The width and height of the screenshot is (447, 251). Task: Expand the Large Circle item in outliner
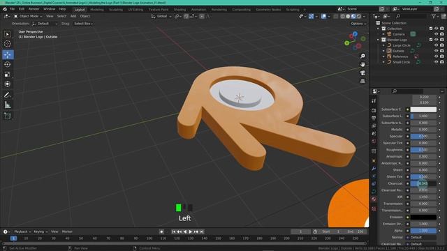(x=383, y=45)
